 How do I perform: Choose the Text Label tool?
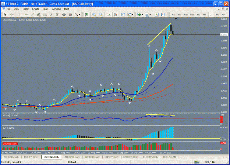click(57, 15)
